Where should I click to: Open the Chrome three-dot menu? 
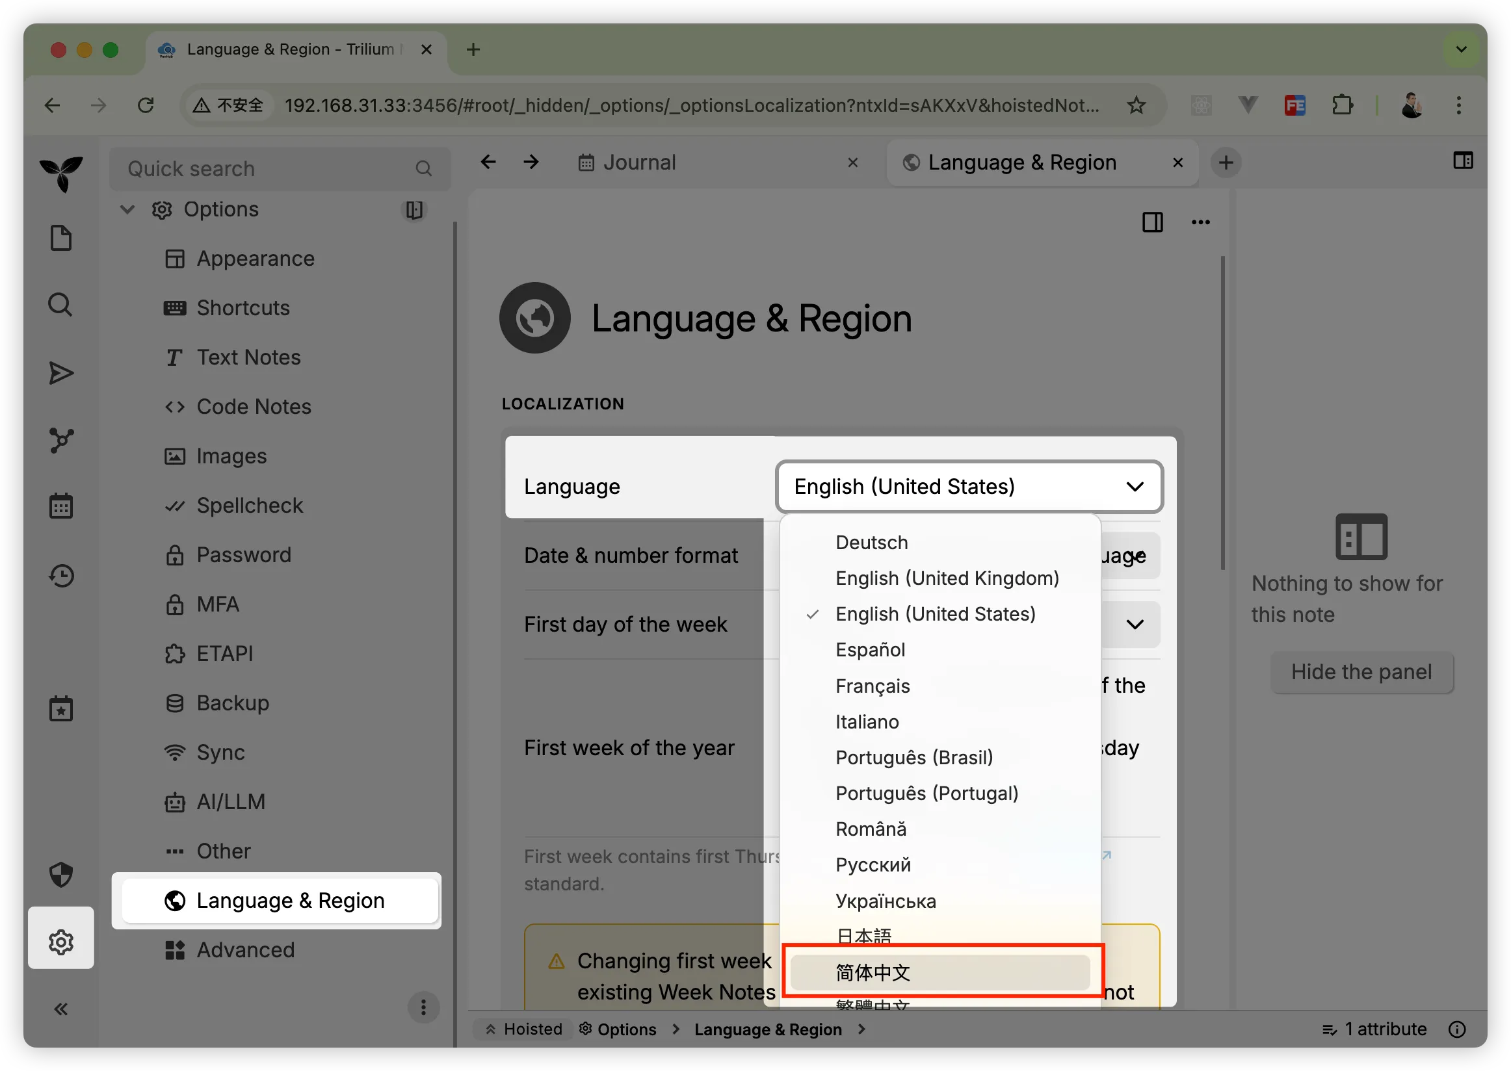[1459, 105]
